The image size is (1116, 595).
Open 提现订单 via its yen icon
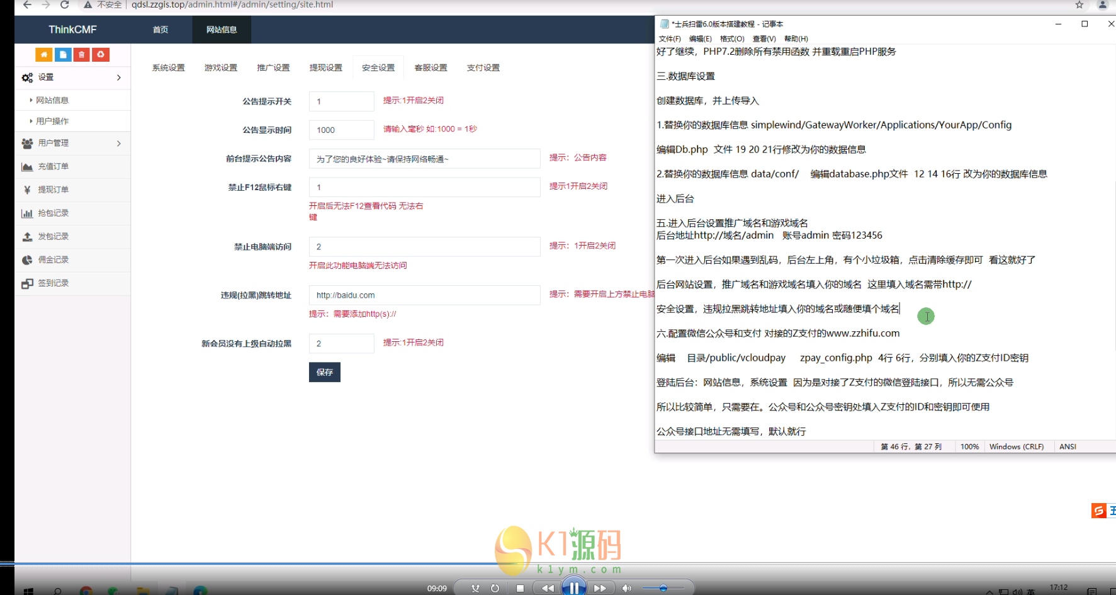pos(27,190)
